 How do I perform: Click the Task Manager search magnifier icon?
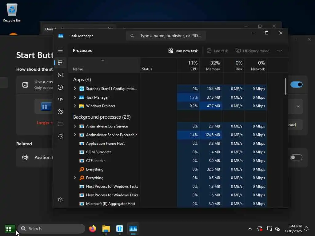pyautogui.click(x=132, y=36)
